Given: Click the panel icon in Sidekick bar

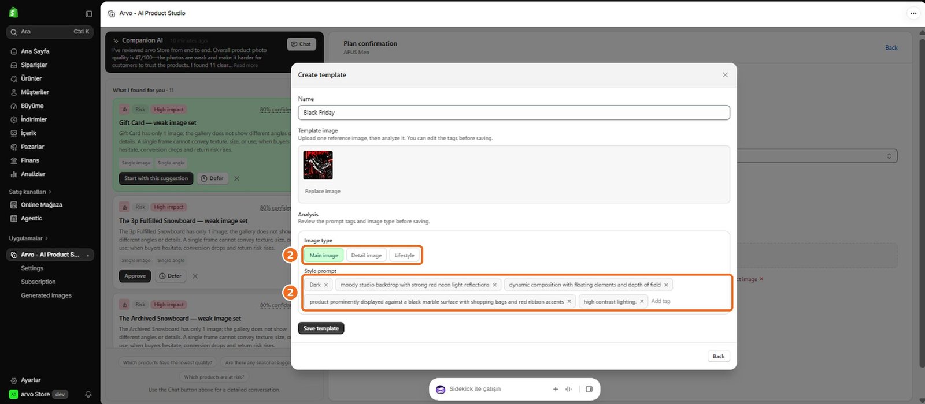Looking at the screenshot, I should [x=589, y=390].
